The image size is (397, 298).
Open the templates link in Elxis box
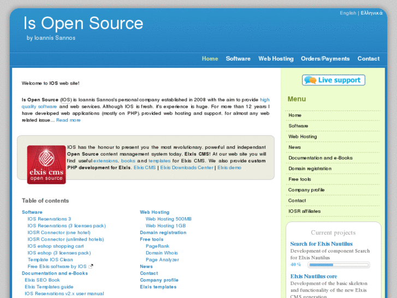click(159, 161)
